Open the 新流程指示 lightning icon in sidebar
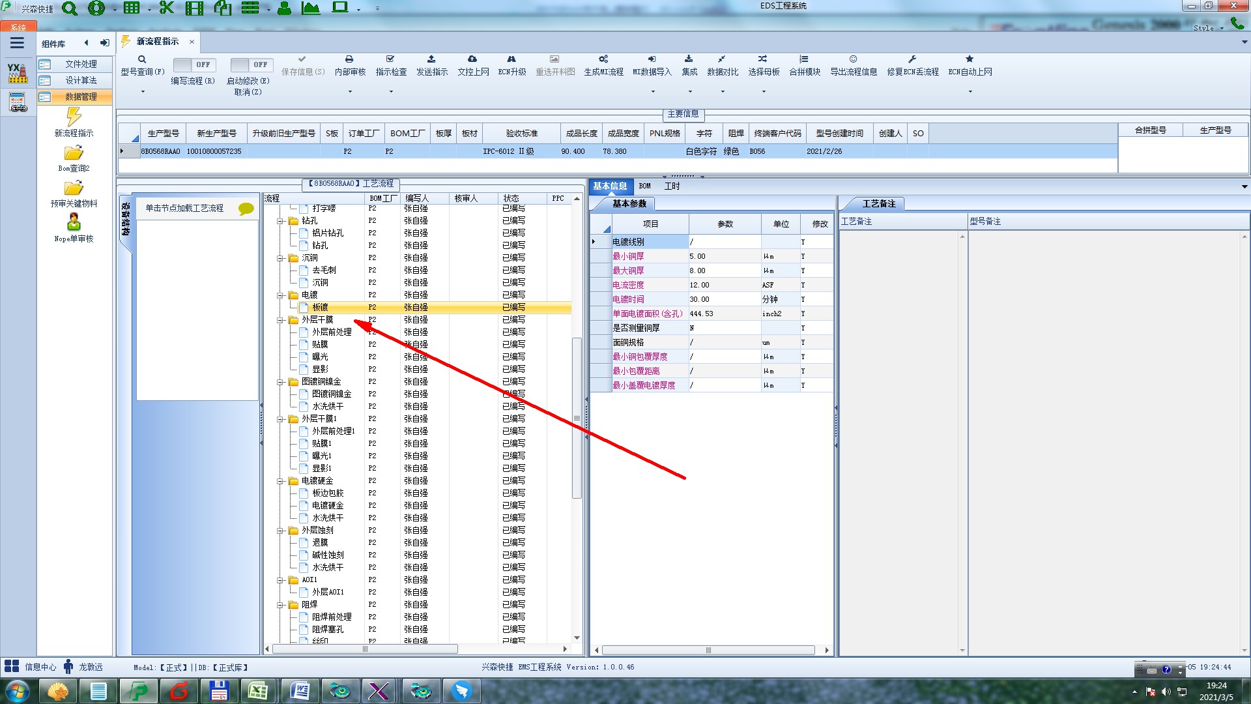This screenshot has height=704, width=1251. pyautogui.click(x=74, y=117)
